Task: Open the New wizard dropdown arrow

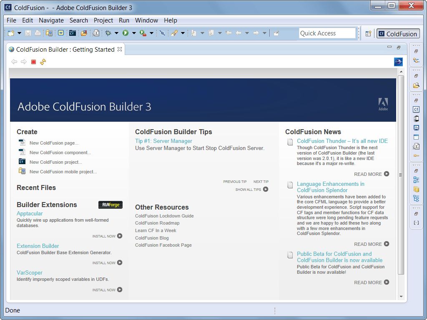Action: (19, 33)
